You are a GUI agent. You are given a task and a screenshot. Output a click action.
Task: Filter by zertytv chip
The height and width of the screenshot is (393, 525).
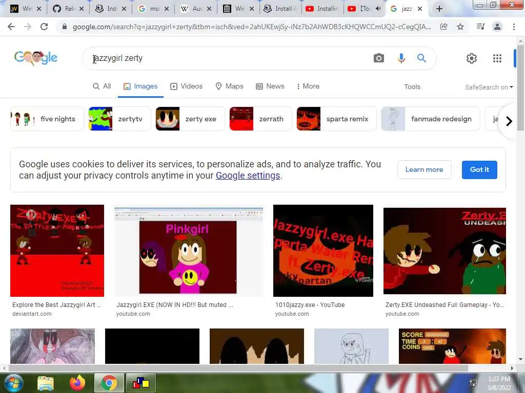point(119,119)
